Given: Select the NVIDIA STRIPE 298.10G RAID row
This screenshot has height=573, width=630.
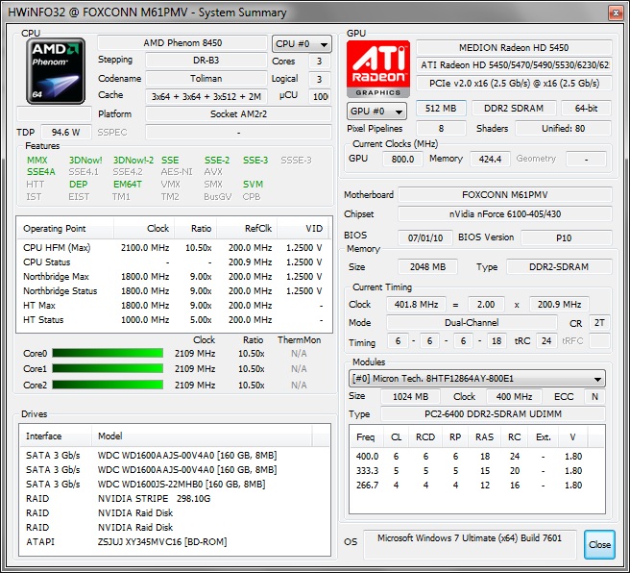Looking at the screenshot, I should pyautogui.click(x=175, y=498).
